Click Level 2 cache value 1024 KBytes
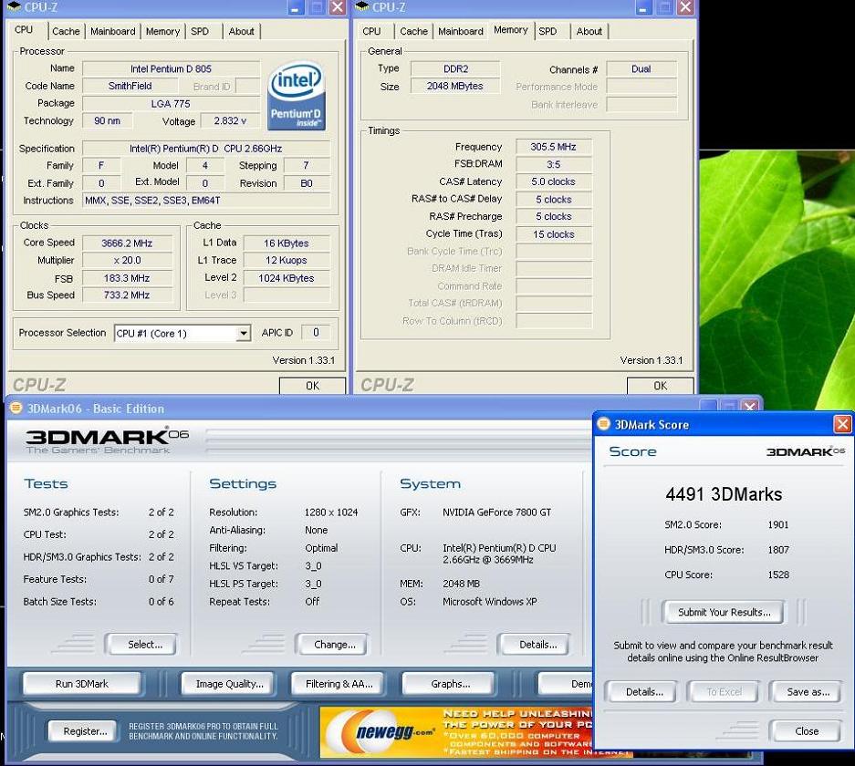Image resolution: width=855 pixels, height=766 pixels. tap(287, 278)
